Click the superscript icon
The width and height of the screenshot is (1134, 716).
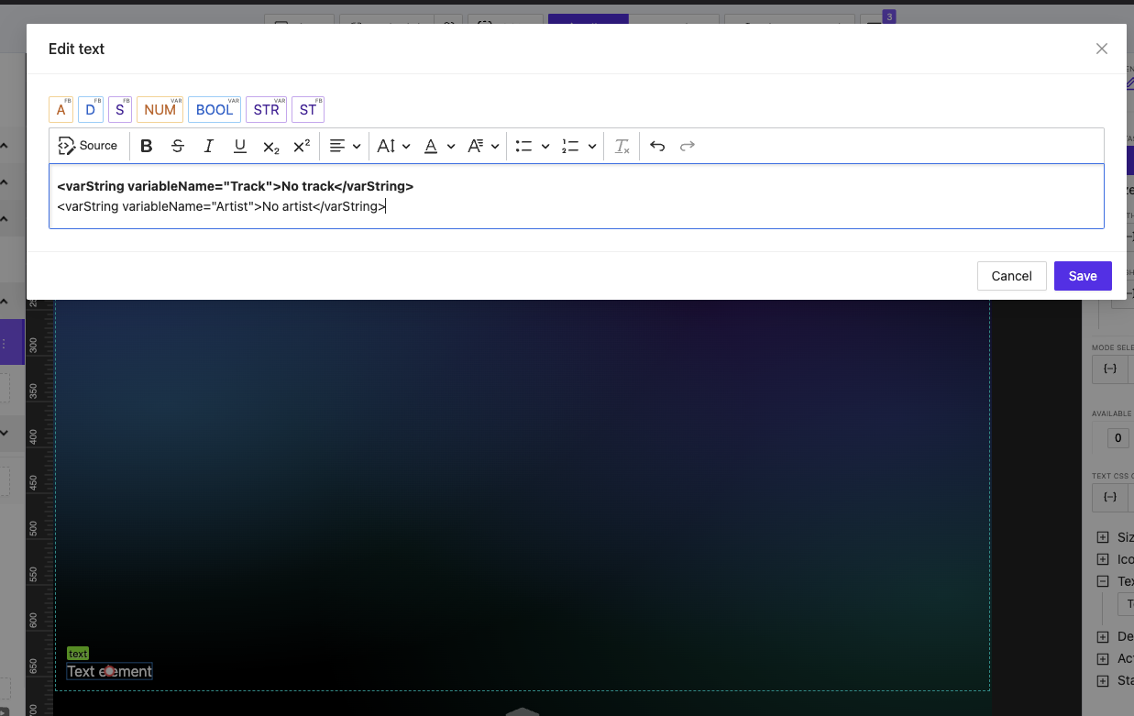[302, 146]
